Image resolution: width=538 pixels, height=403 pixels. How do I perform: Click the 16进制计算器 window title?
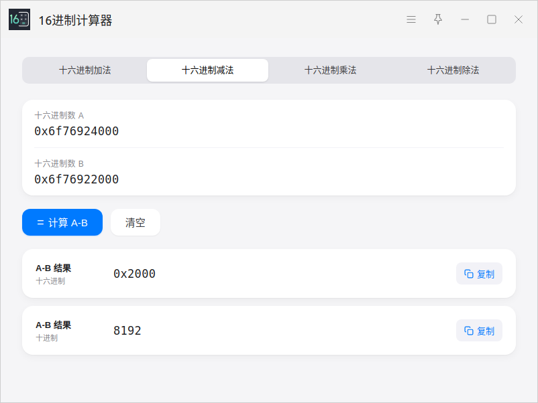point(75,20)
